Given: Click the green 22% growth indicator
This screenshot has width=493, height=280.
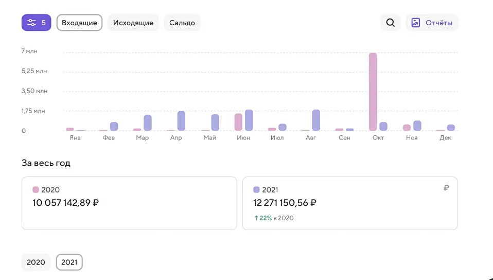Looking at the screenshot, I should tap(263, 218).
